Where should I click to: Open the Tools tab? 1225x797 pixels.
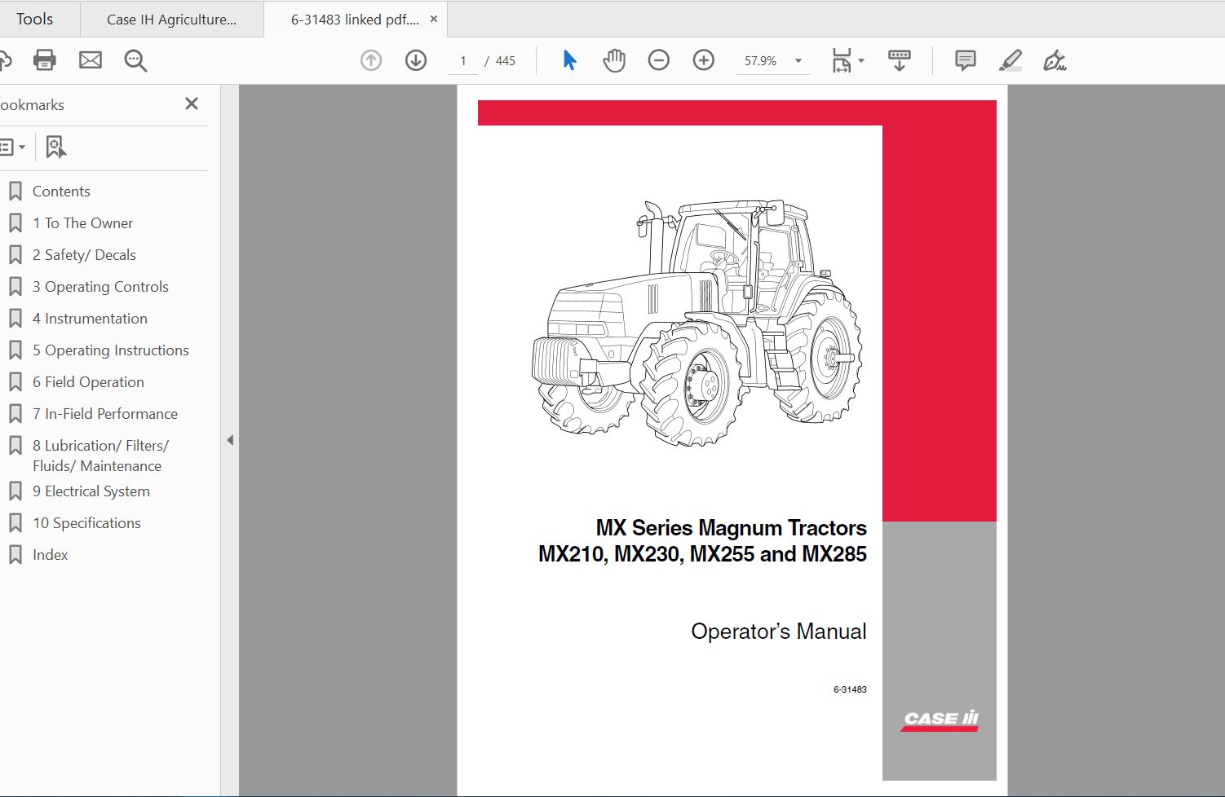(34, 19)
